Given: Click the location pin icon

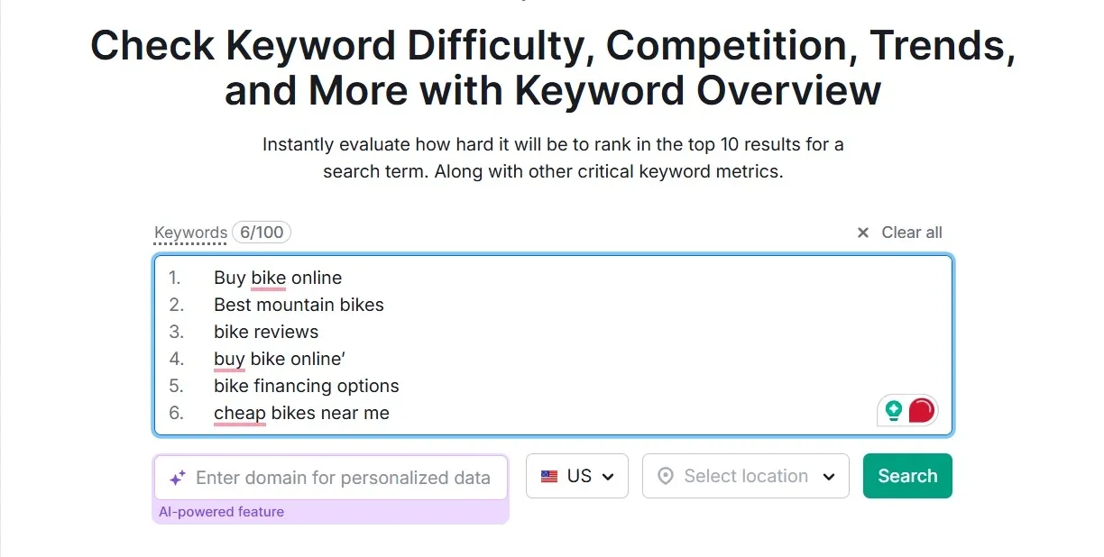Looking at the screenshot, I should coord(666,477).
